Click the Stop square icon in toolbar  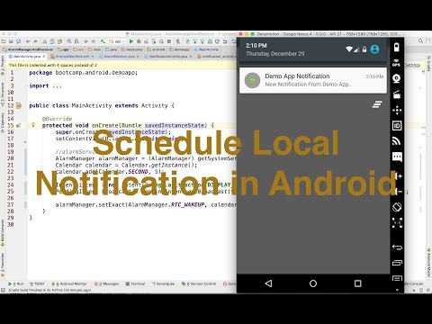(x=169, y=41)
